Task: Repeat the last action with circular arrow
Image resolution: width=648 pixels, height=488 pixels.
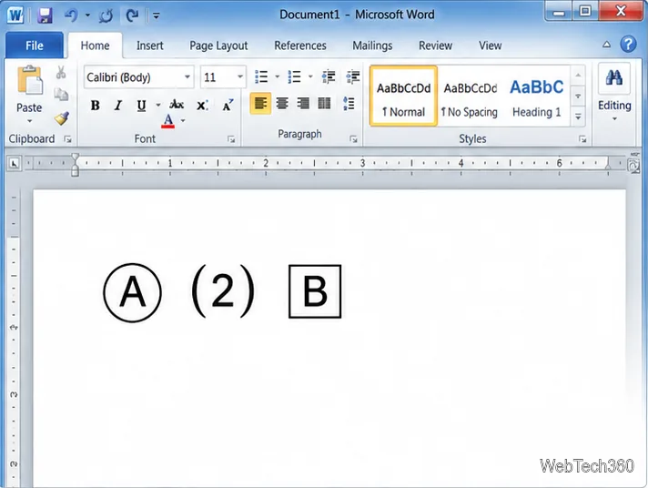Action: click(106, 15)
